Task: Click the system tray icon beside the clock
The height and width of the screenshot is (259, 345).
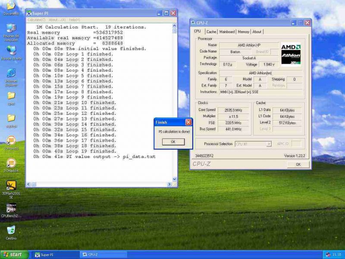Action: point(328,255)
